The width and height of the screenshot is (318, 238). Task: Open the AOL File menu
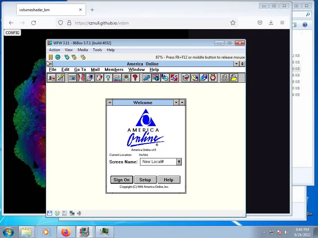[53, 70]
